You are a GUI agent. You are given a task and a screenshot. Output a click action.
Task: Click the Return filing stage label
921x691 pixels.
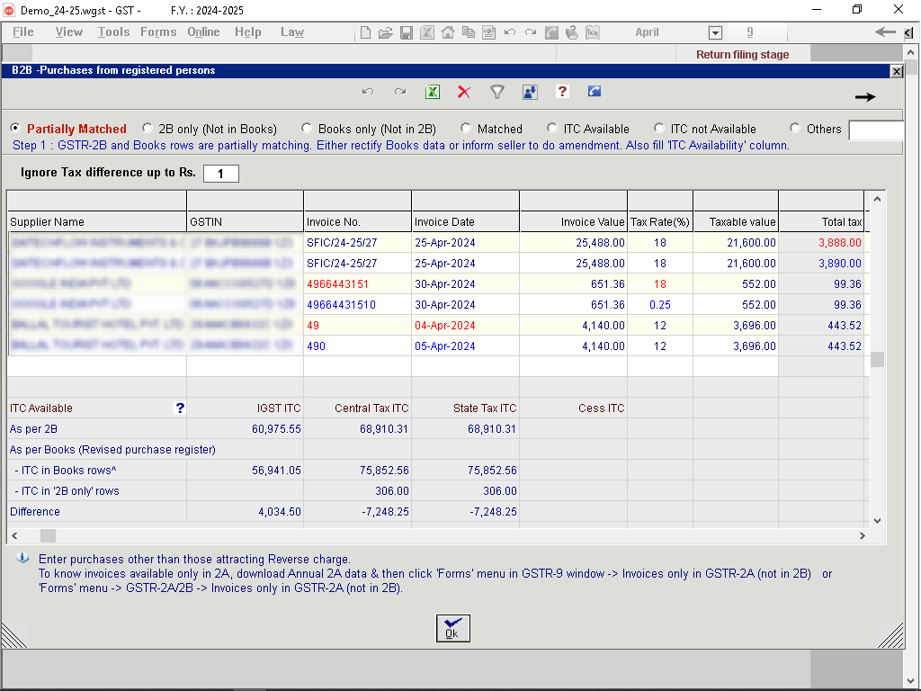click(x=742, y=55)
